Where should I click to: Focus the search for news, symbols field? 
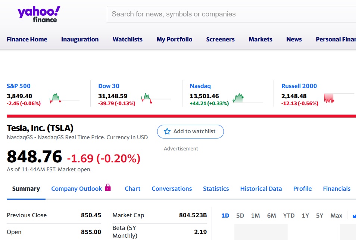[231, 14]
